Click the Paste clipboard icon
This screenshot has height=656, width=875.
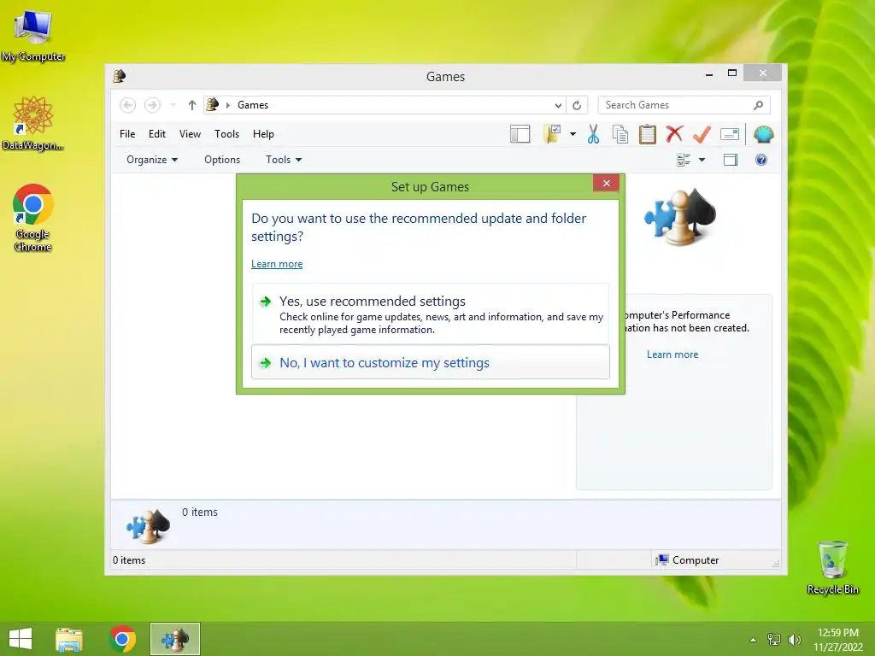pos(648,134)
